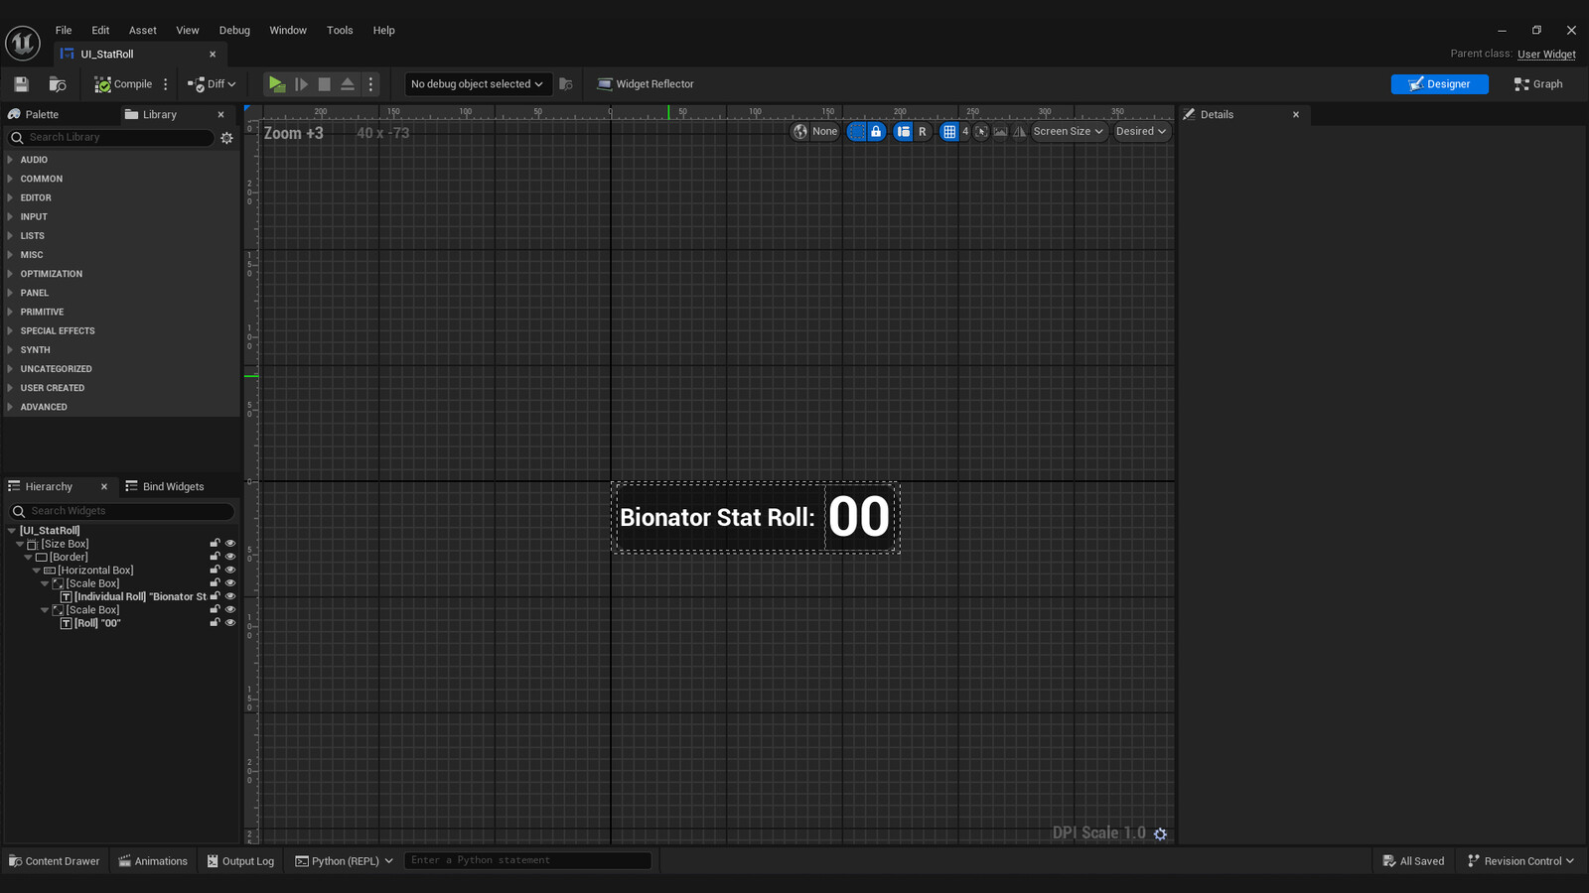Open the Screen Size dropdown
1589x893 pixels.
(1068, 132)
